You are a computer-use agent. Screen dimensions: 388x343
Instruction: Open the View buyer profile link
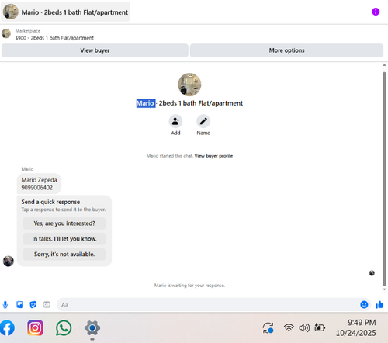[213, 156]
